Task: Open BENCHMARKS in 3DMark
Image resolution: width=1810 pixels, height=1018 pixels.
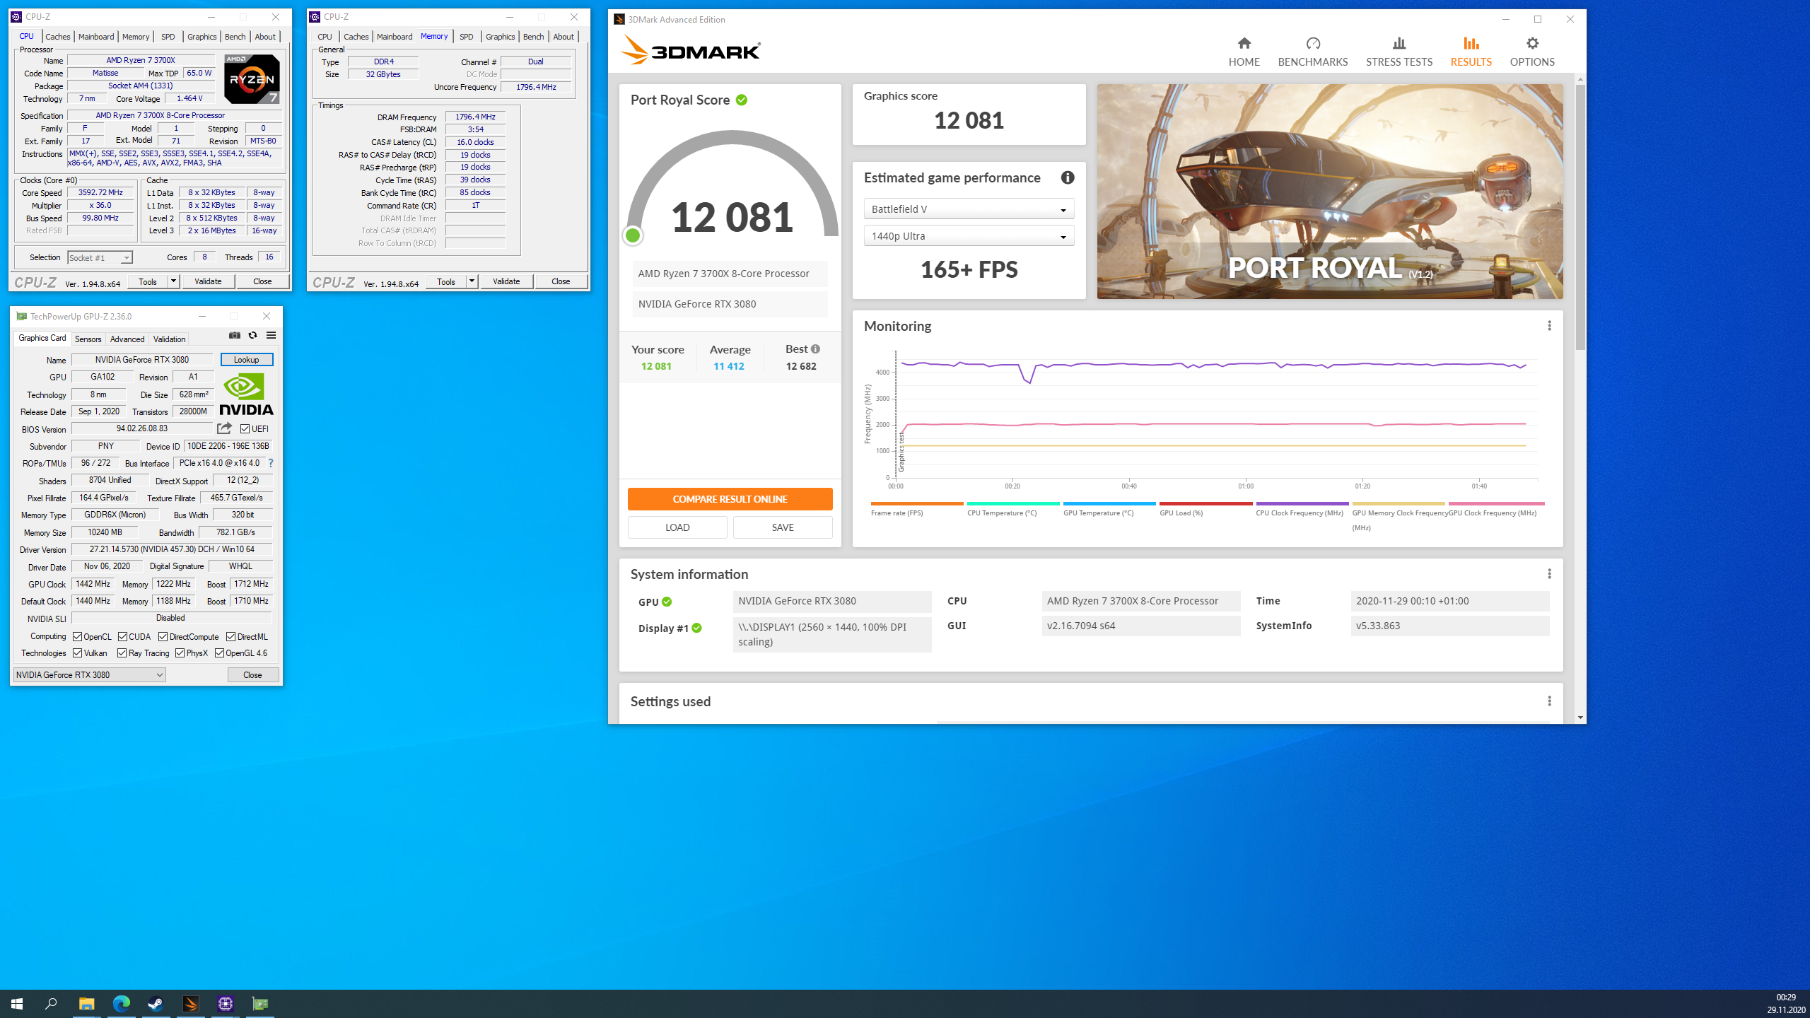Action: tap(1313, 52)
